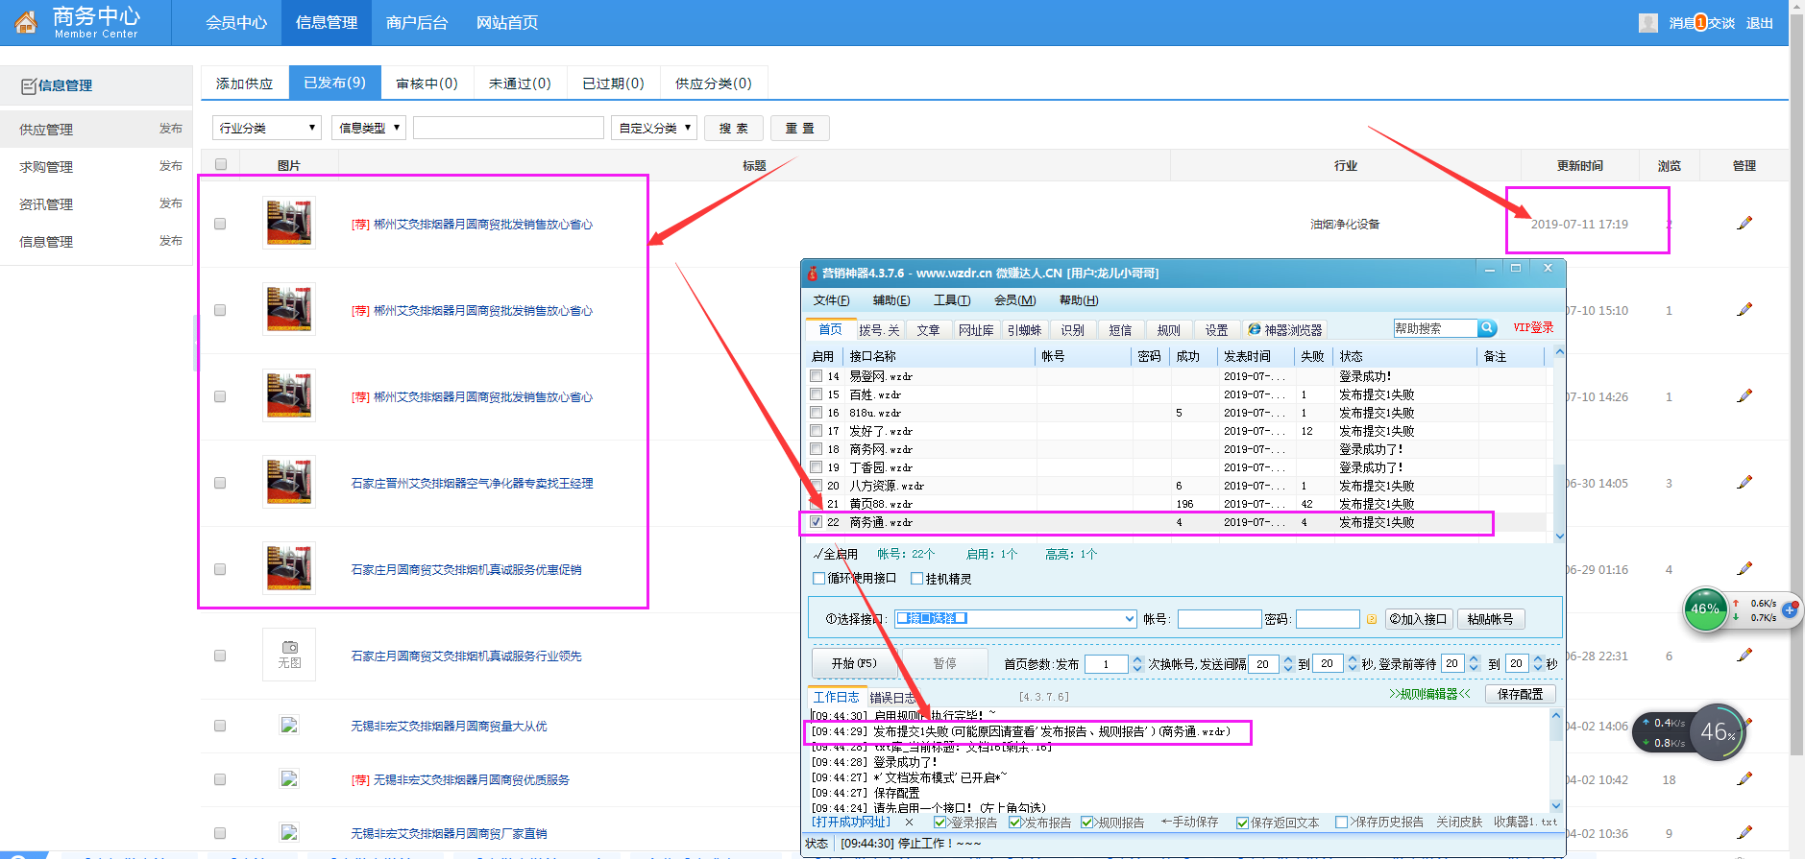Screen dimensions: 1805x859
Task: Click the 信息管理 sidebar header icon
Action: click(x=29, y=86)
